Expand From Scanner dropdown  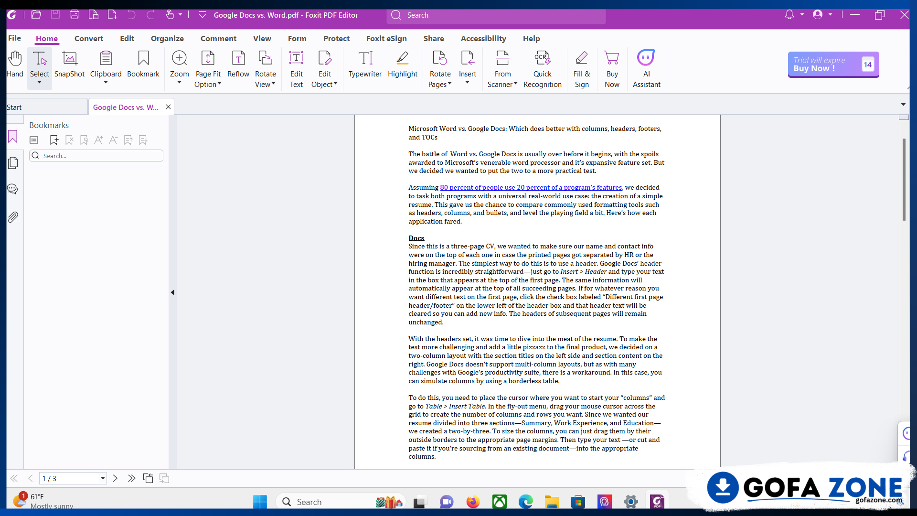(516, 84)
